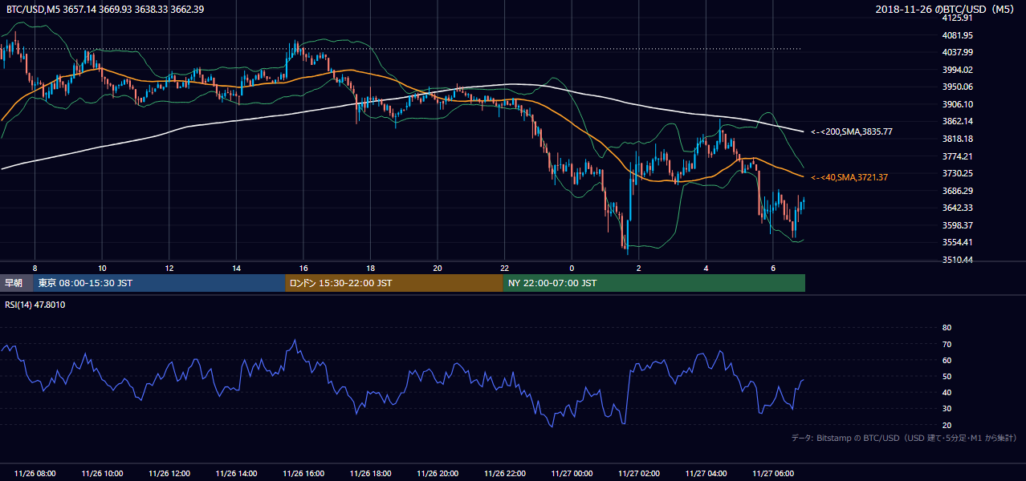1026x481 pixels.
Task: Click hour label 12 below price chart
Action: click(x=169, y=268)
